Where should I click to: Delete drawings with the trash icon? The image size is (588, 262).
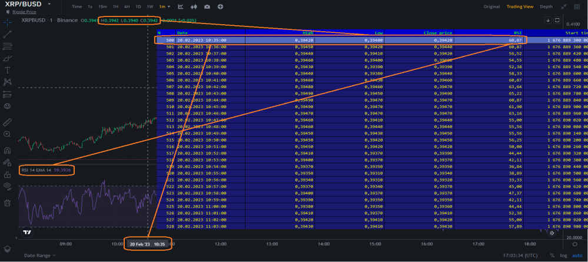(x=7, y=203)
